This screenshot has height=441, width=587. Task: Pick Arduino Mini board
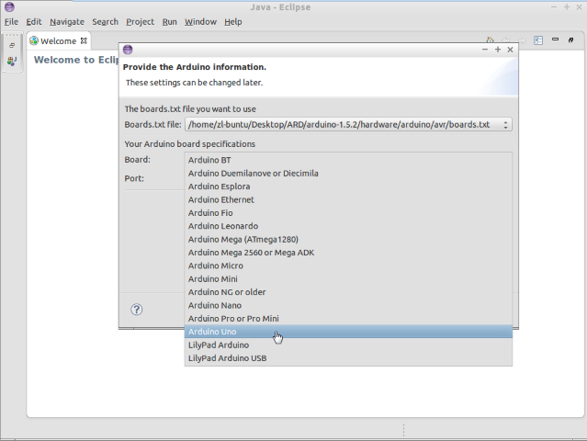tap(348, 279)
